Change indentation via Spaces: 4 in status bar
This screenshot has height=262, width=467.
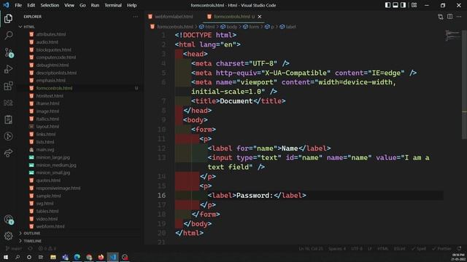[x=337, y=248]
